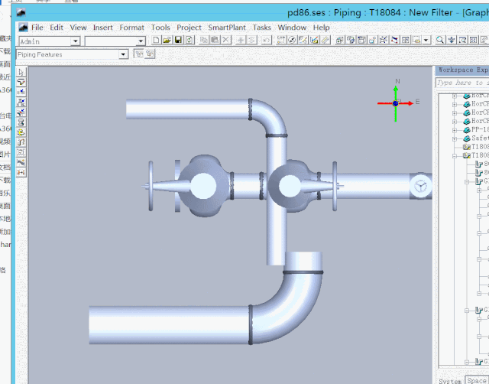Open the Project menu

pos(189,28)
